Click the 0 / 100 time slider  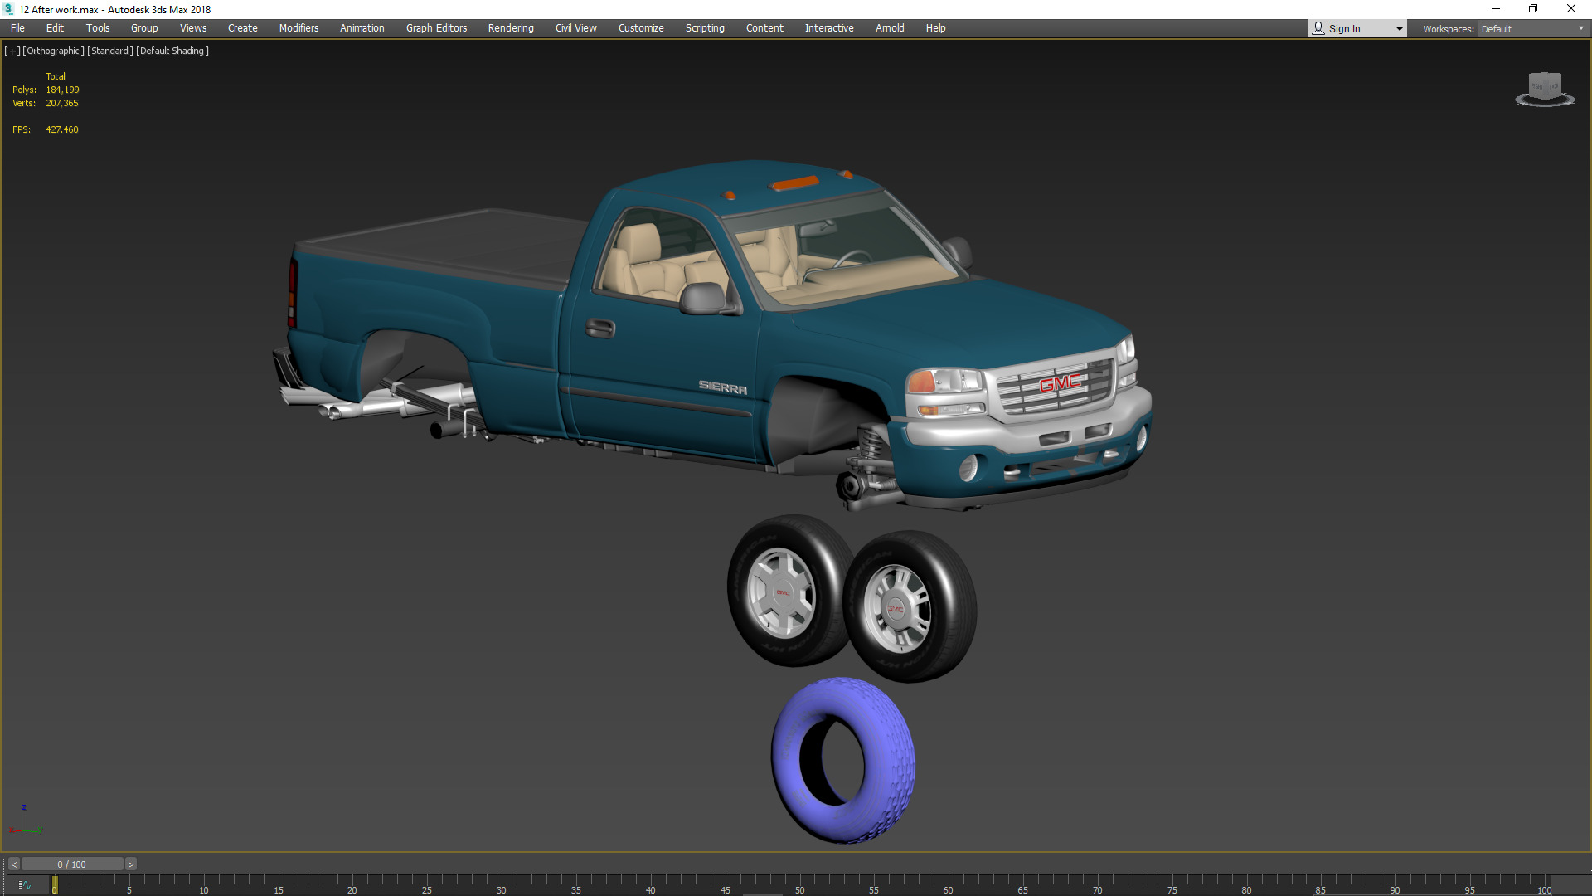(x=72, y=864)
